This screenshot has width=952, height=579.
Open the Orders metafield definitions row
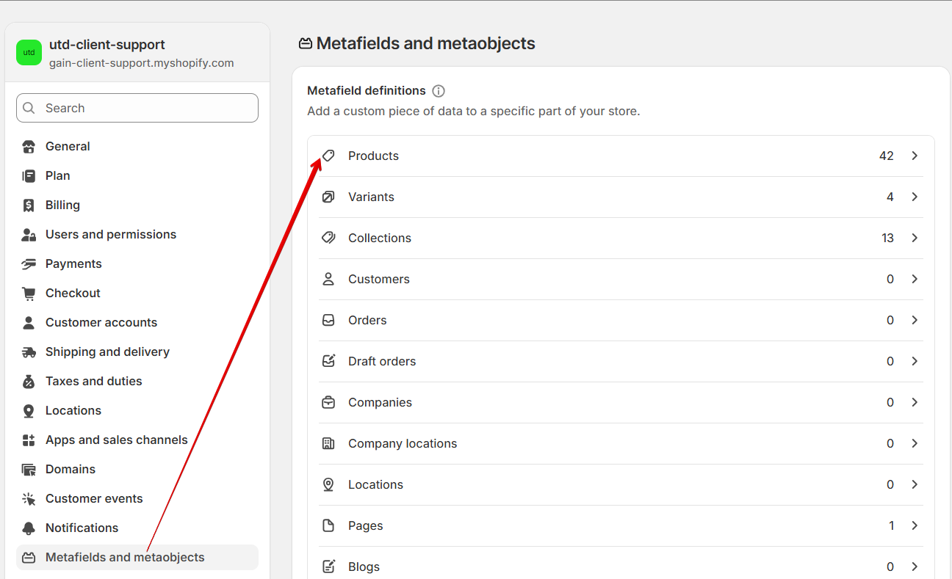[621, 320]
